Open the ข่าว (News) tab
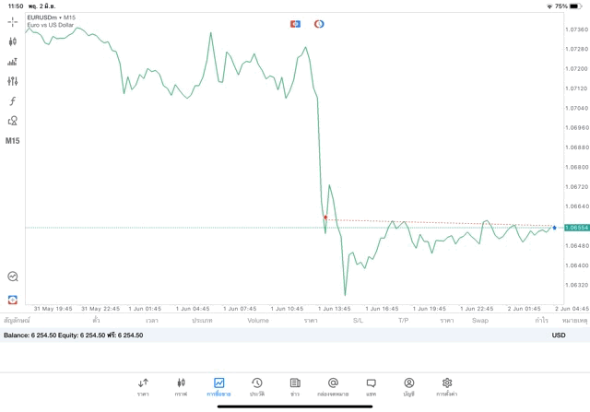The height and width of the screenshot is (412, 590). click(295, 386)
